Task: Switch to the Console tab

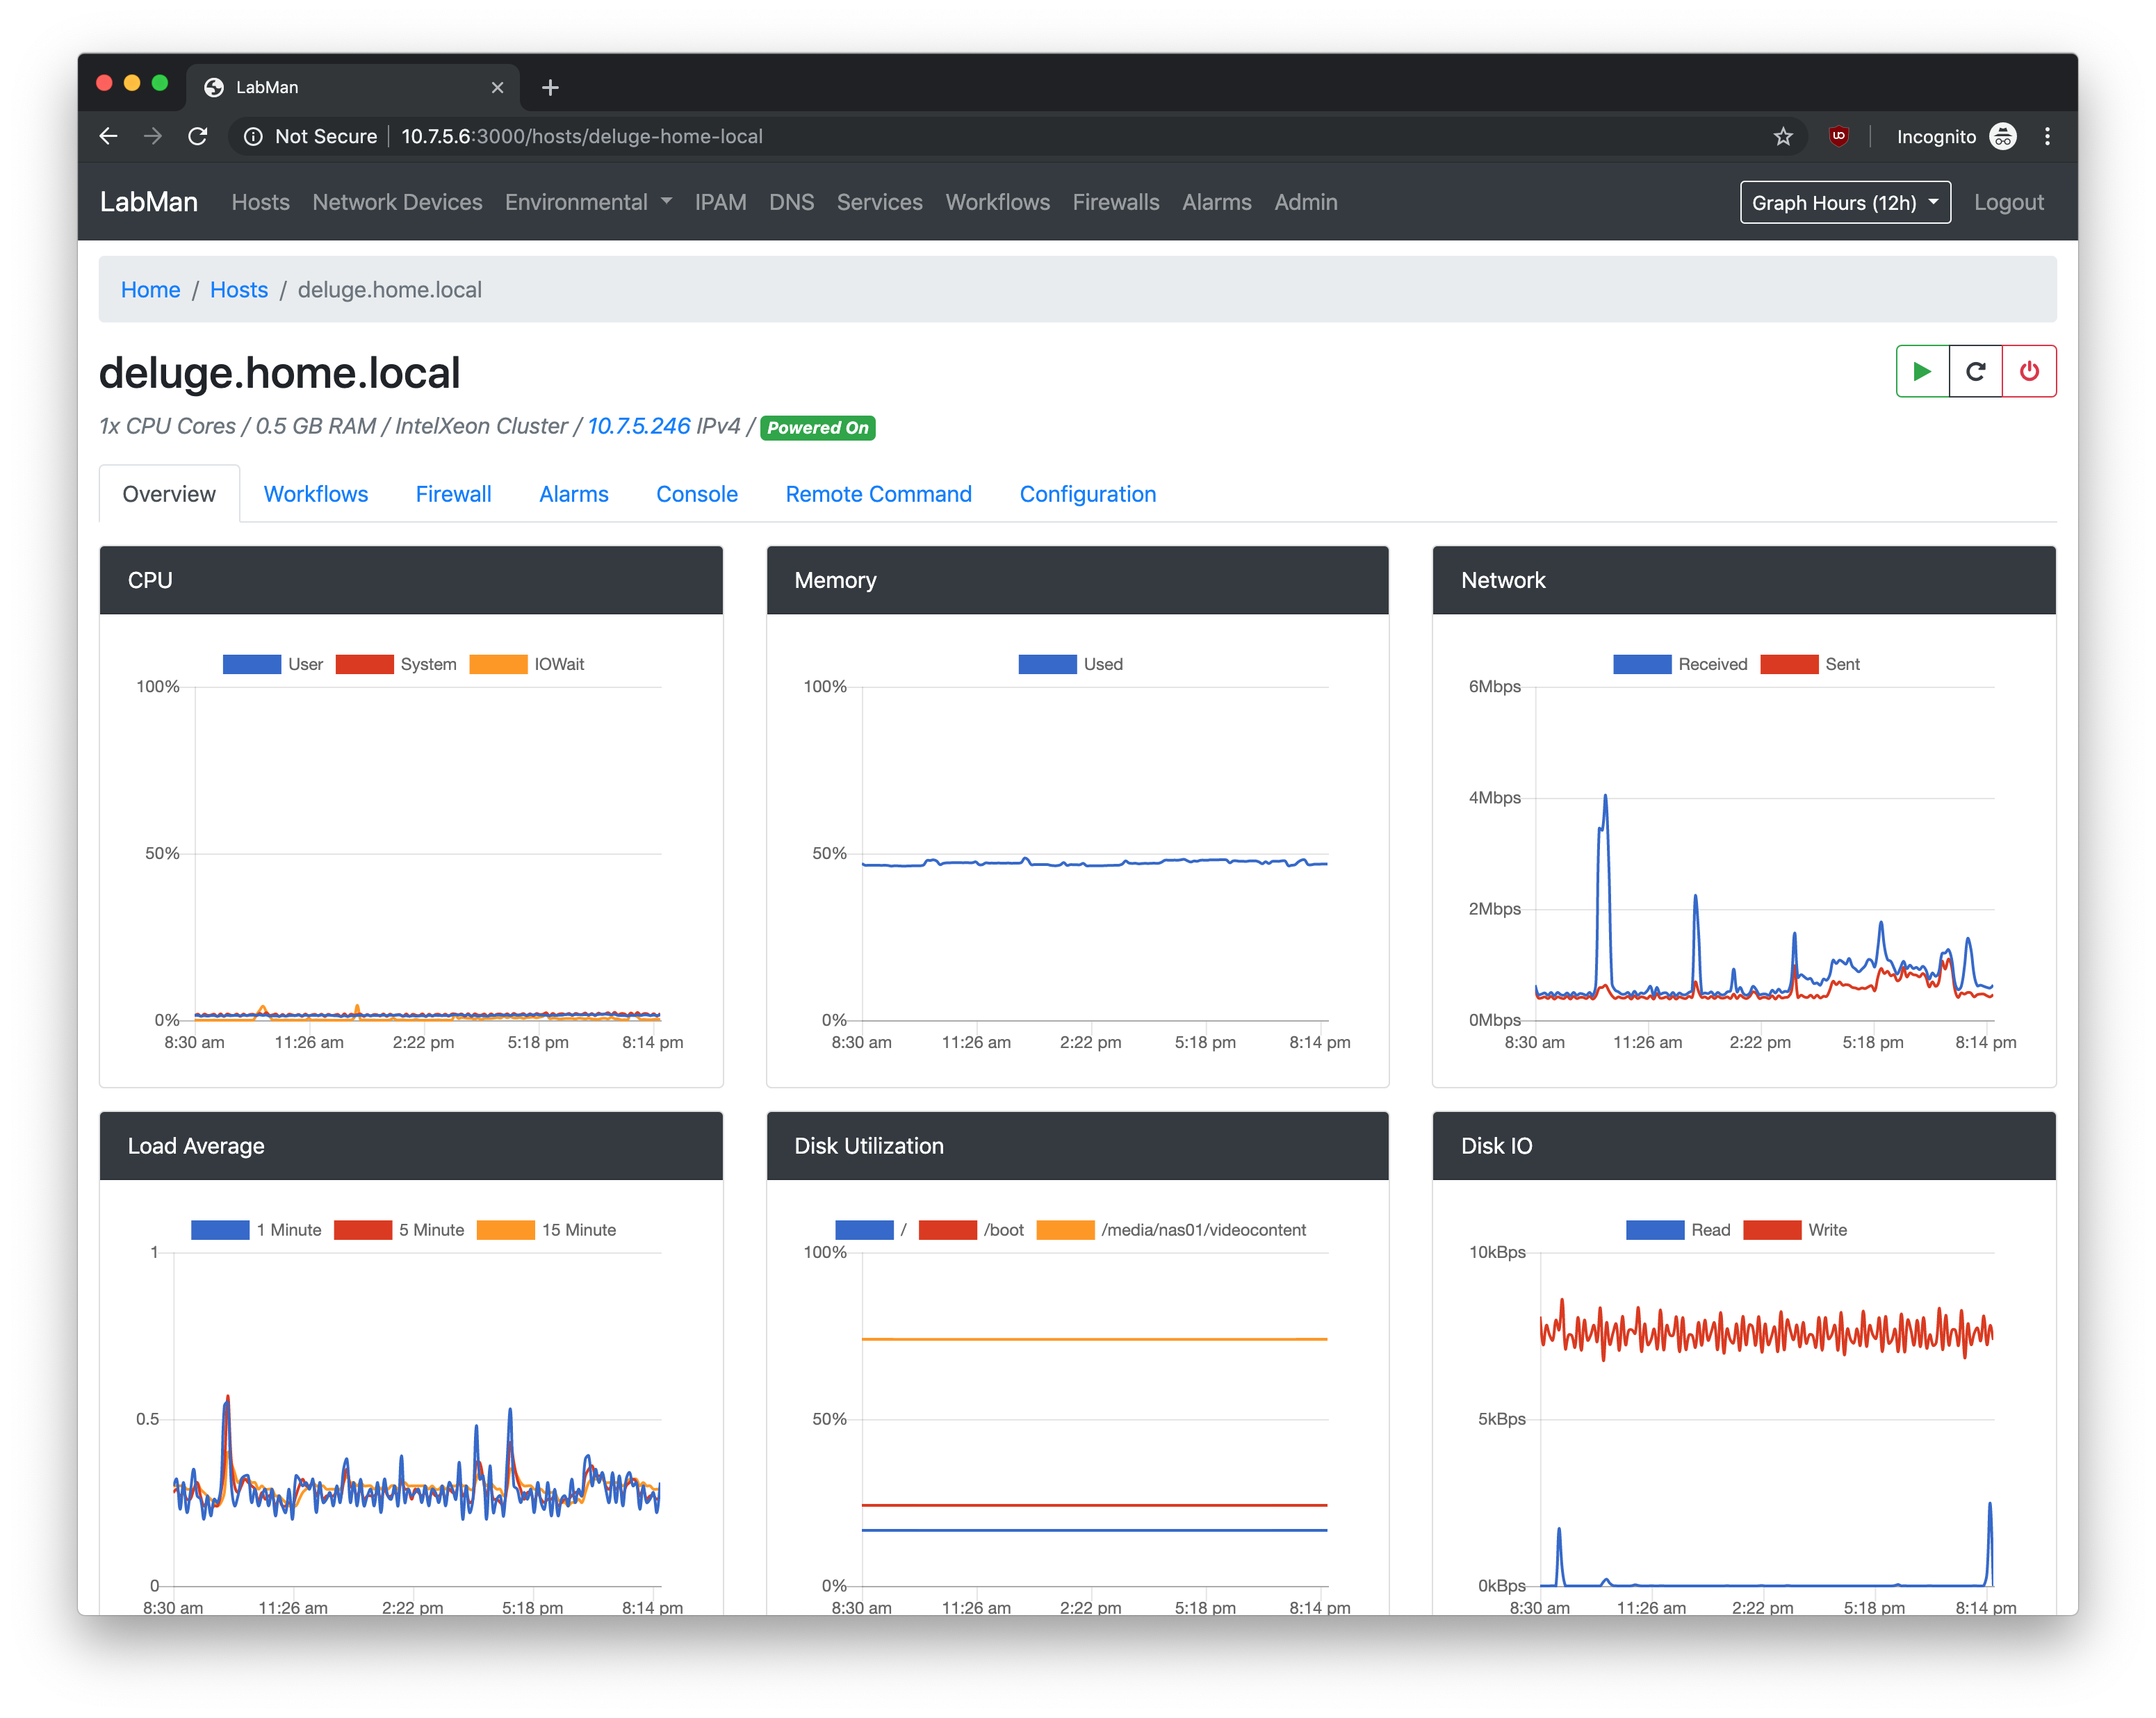Action: click(x=696, y=494)
